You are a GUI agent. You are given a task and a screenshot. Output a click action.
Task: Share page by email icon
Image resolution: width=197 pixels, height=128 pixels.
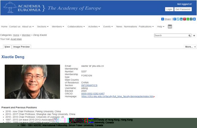(x=194, y=19)
